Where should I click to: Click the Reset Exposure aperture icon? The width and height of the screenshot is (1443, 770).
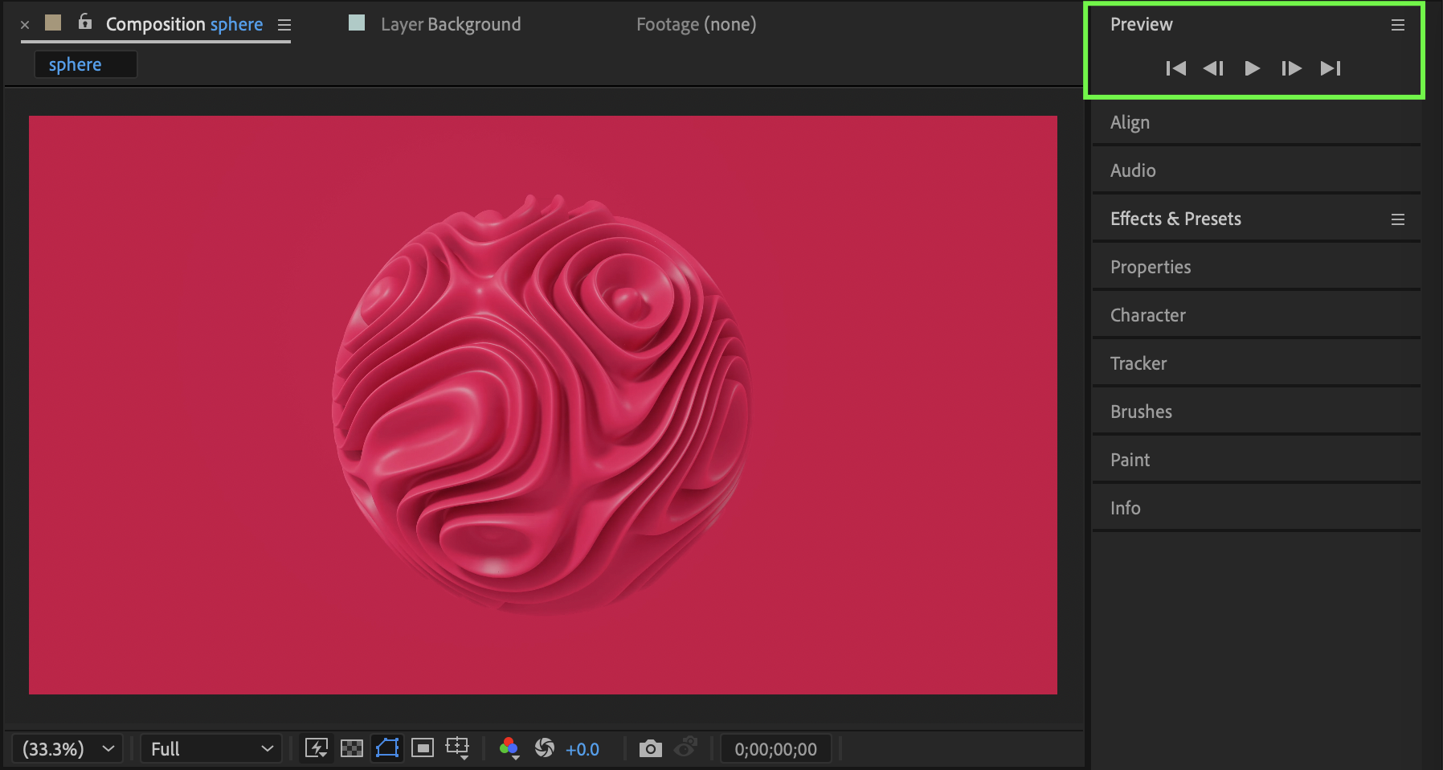tap(545, 748)
